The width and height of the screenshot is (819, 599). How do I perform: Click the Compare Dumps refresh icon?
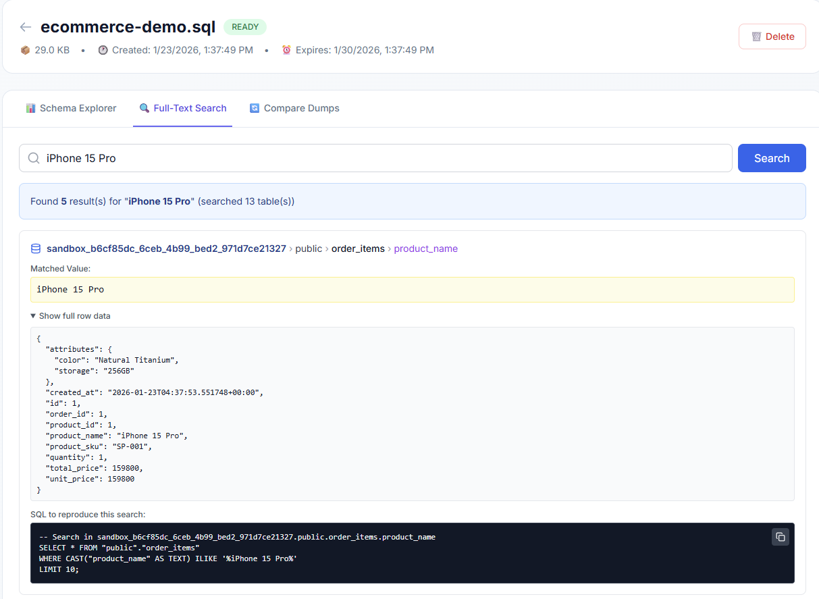255,108
